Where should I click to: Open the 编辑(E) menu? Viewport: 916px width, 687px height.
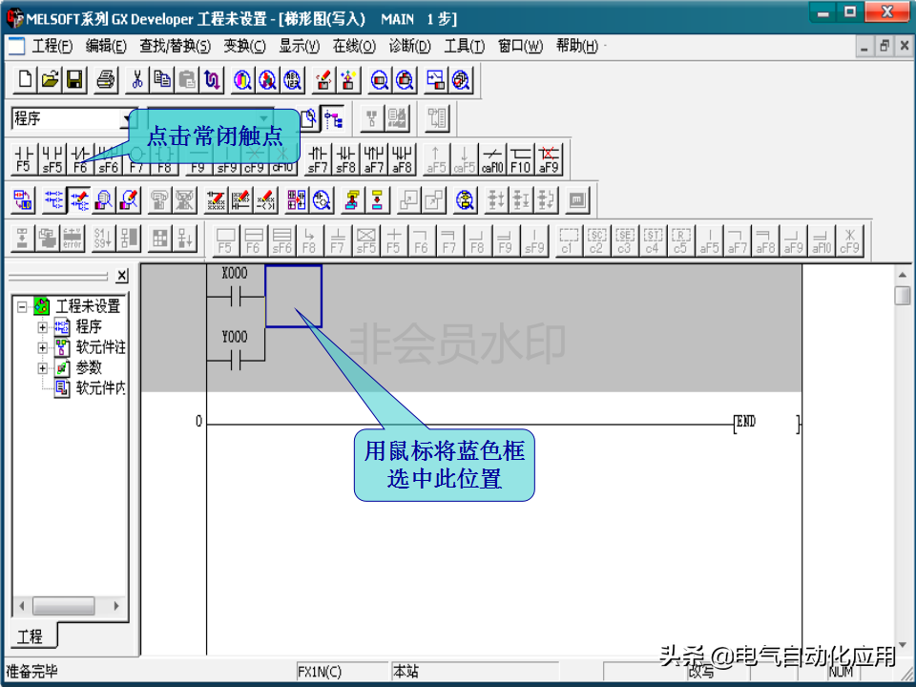pos(106,46)
